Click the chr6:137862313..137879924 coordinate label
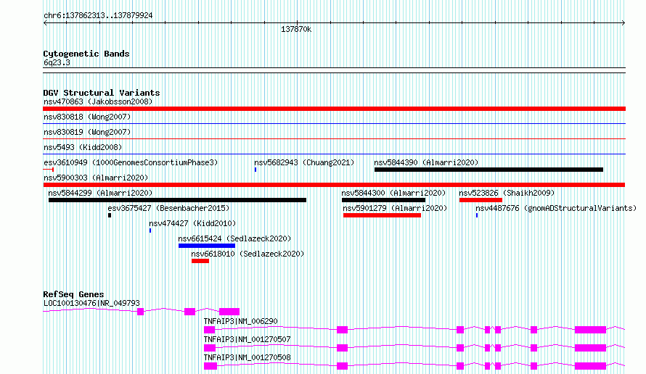646x374 pixels. pyautogui.click(x=98, y=16)
